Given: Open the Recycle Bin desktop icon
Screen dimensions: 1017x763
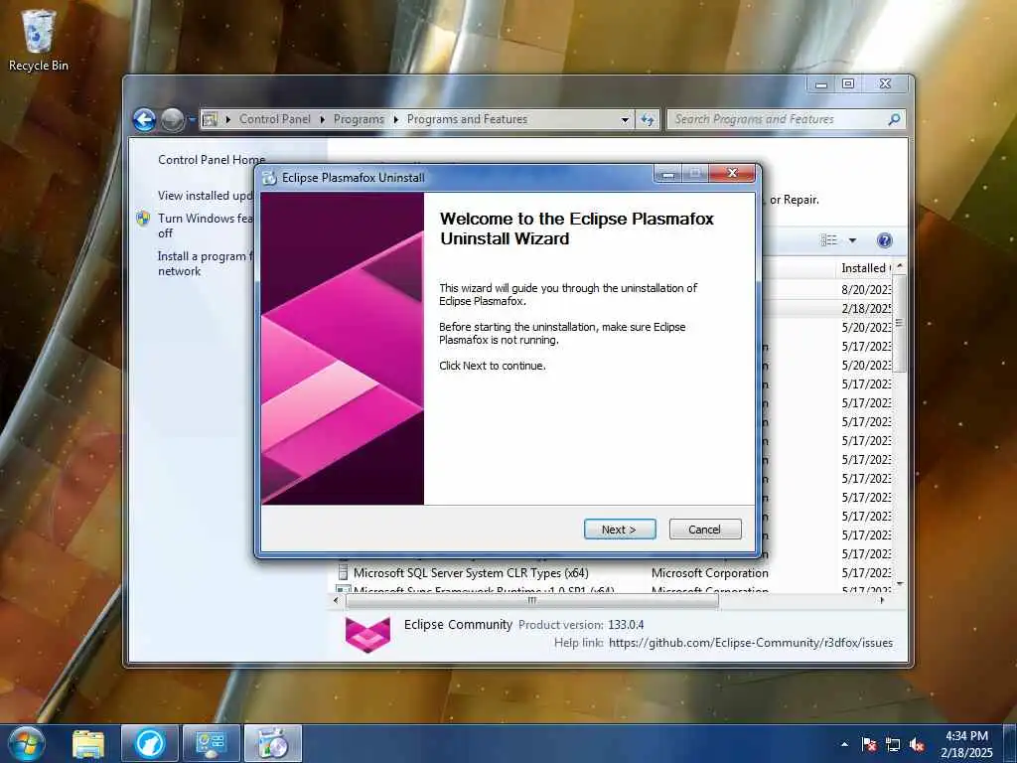Looking at the screenshot, I should coord(39,40).
